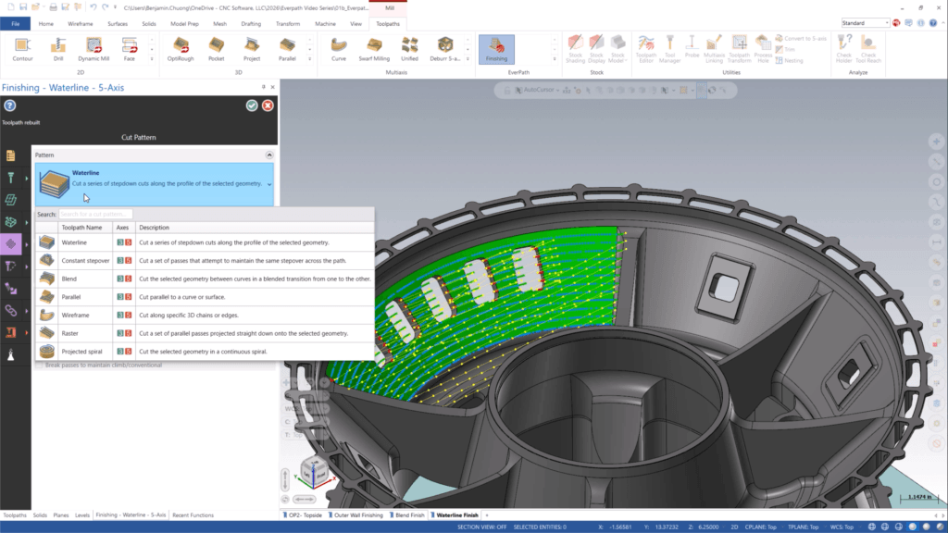Close the Waterline cut pattern dropdown arrow
Screen dimensions: 948x533
pyautogui.click(x=269, y=184)
